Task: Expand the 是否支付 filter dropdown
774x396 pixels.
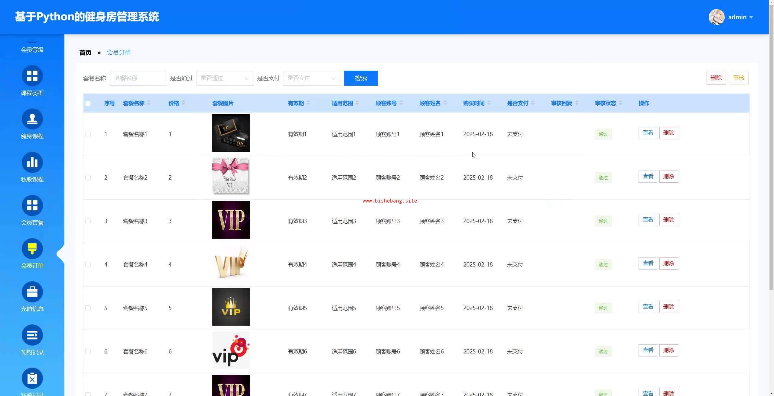Action: coord(311,78)
